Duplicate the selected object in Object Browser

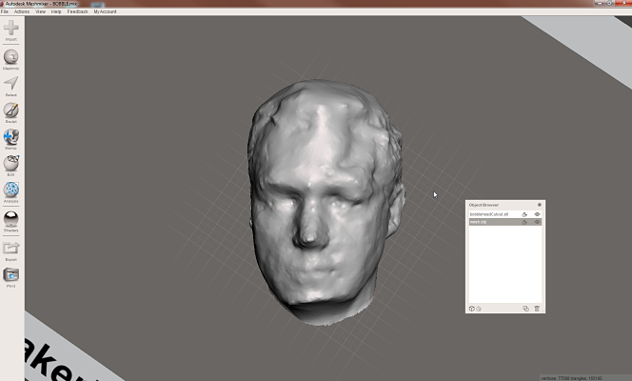pos(525,309)
